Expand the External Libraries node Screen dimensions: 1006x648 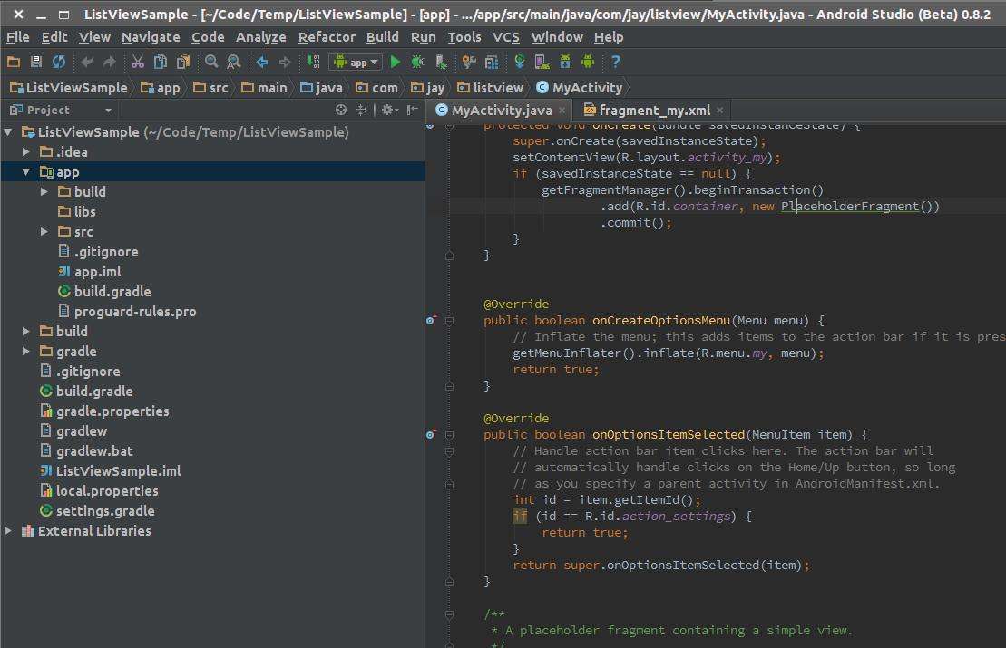pos(8,530)
